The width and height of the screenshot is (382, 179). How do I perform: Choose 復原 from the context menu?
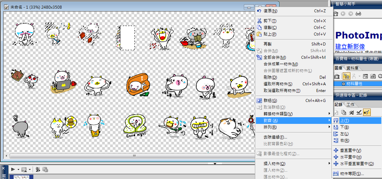click(x=294, y=11)
